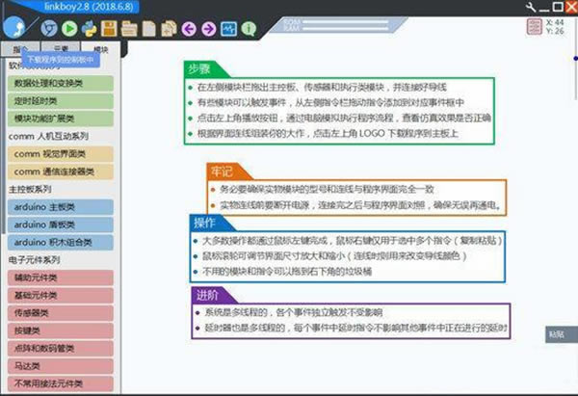
Task: Open the 不常用接法元件类 category
Action: point(60,383)
